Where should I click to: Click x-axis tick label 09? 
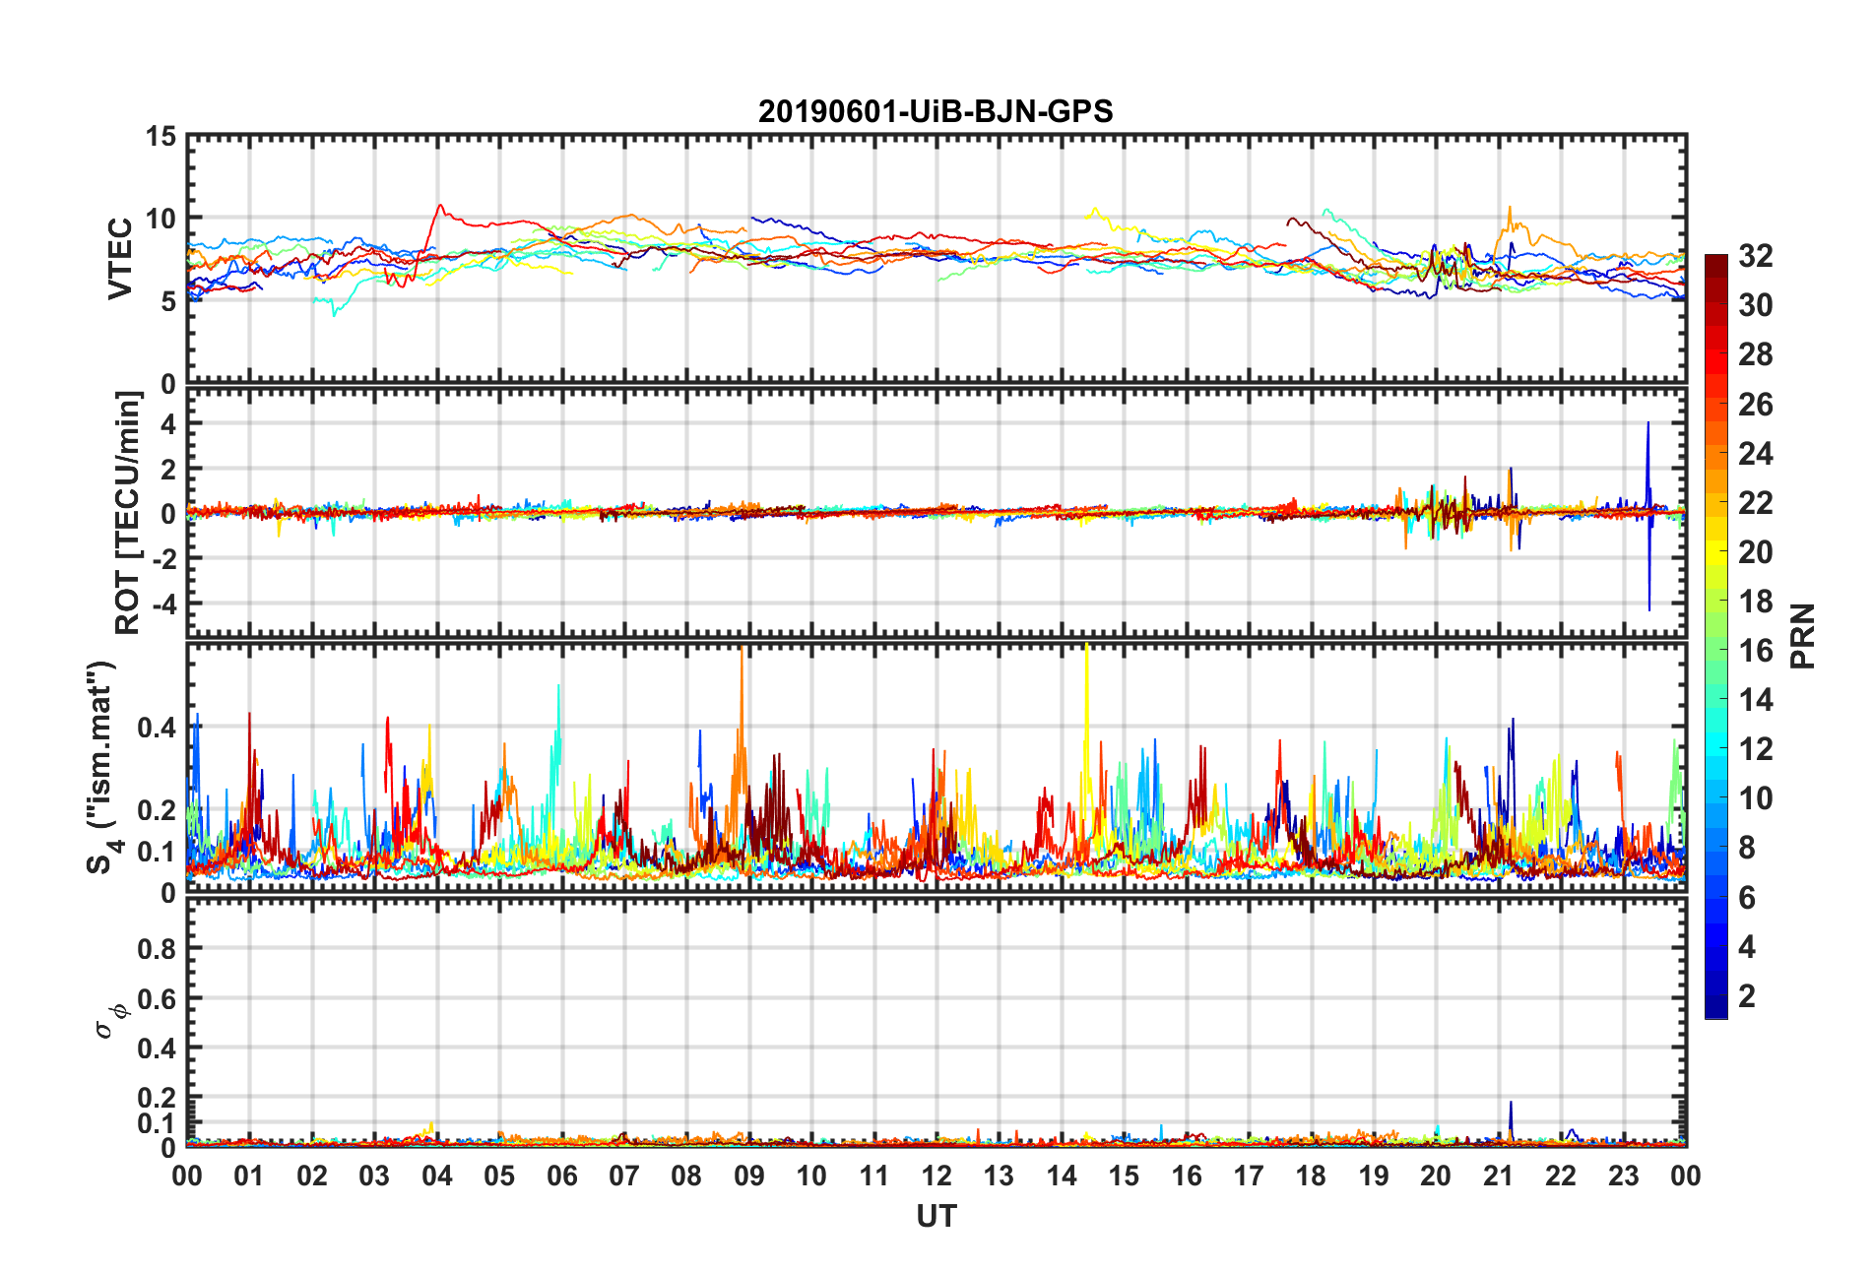click(748, 1176)
